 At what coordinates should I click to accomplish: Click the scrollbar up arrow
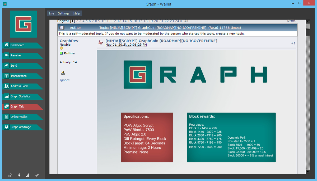308,22
